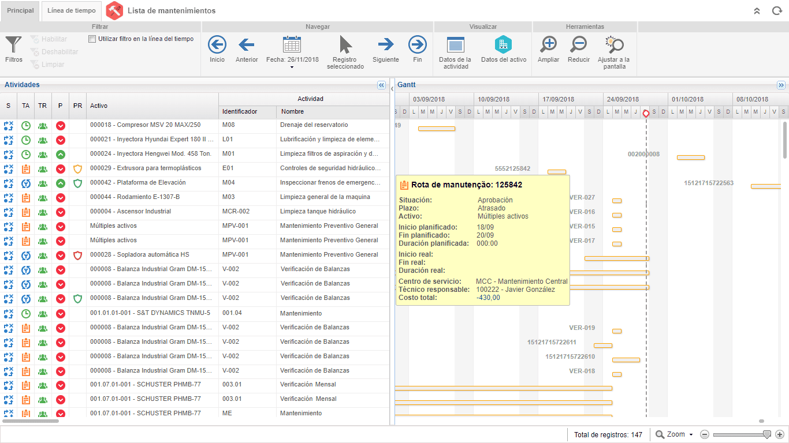Click the panel splitter arrow

(392, 88)
